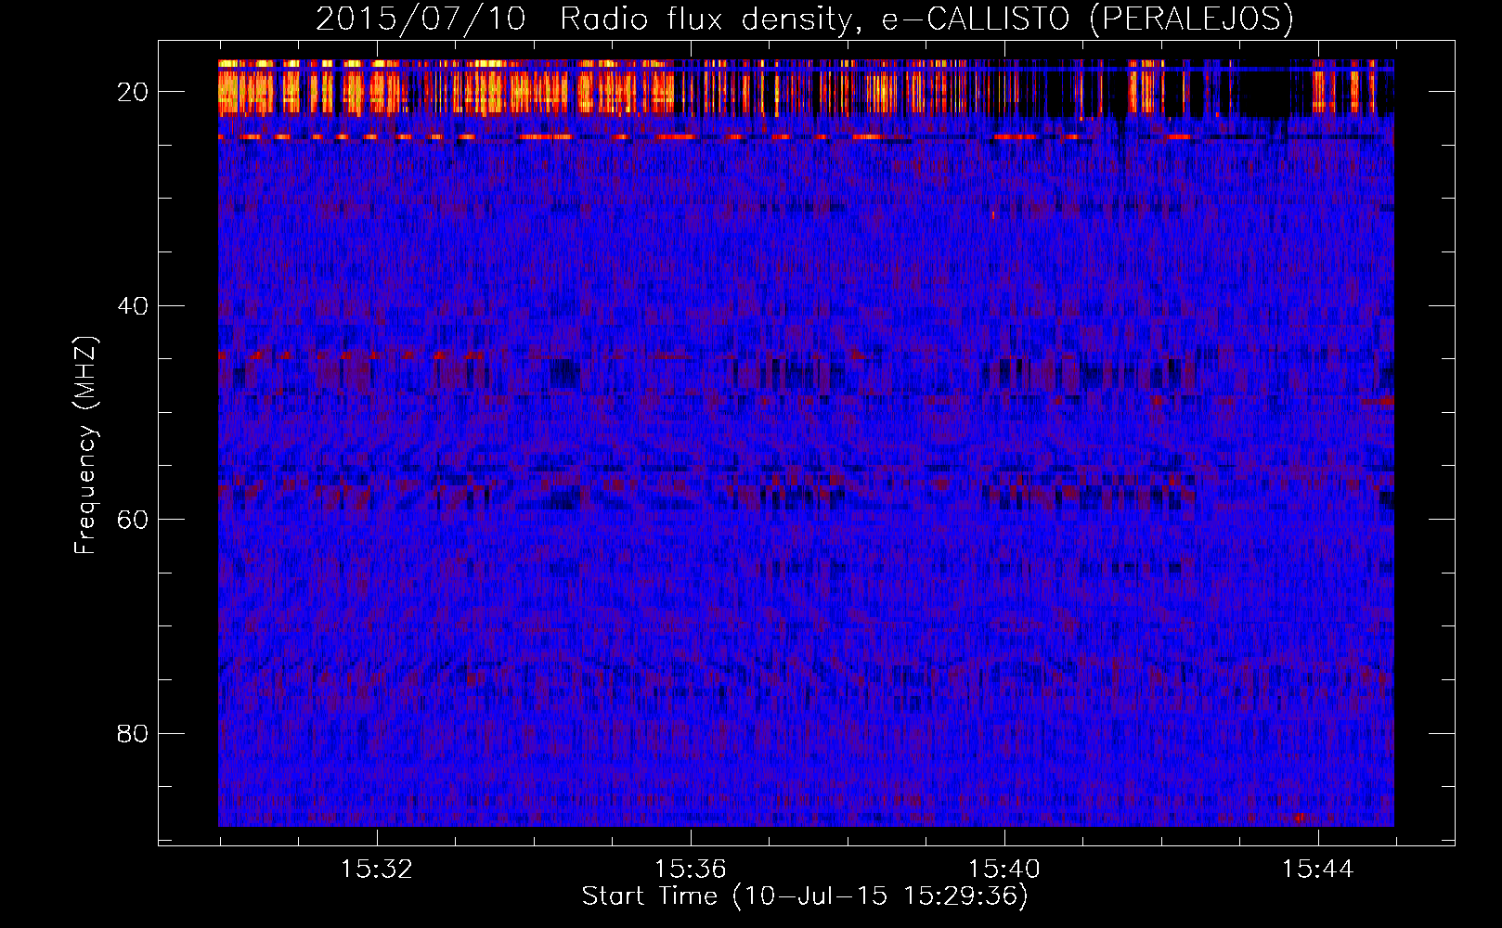Click the plot title 'Radio flux density, e-CALLISTO (PERALEJOS)'

click(x=926, y=19)
